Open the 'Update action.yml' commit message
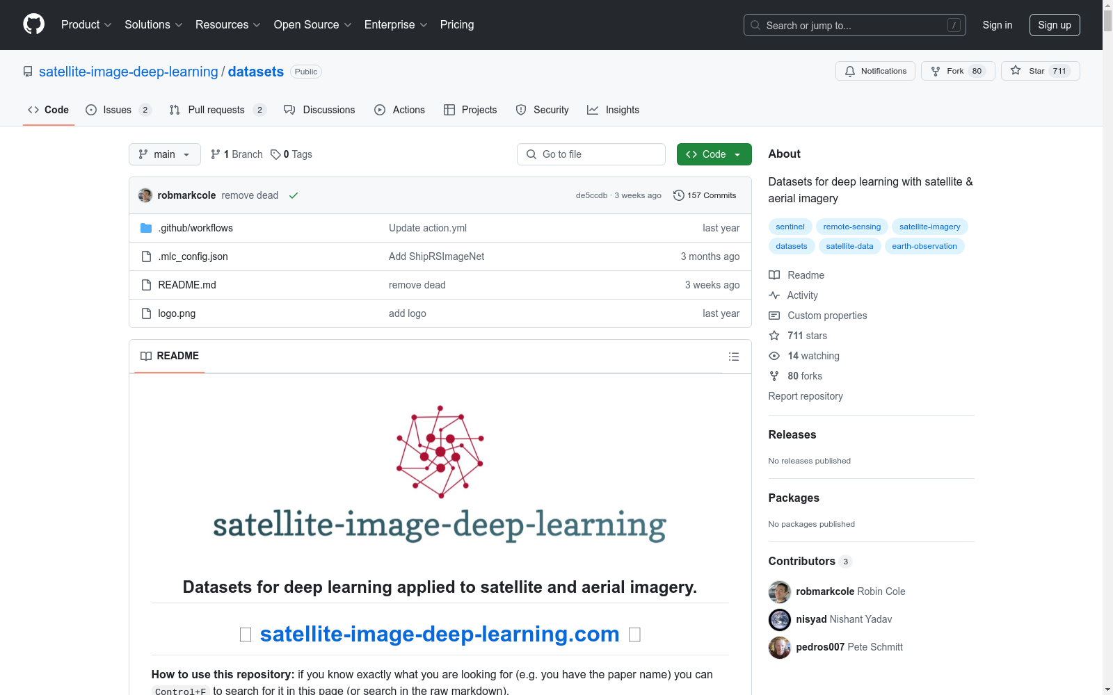Image resolution: width=1113 pixels, height=695 pixels. point(428,228)
